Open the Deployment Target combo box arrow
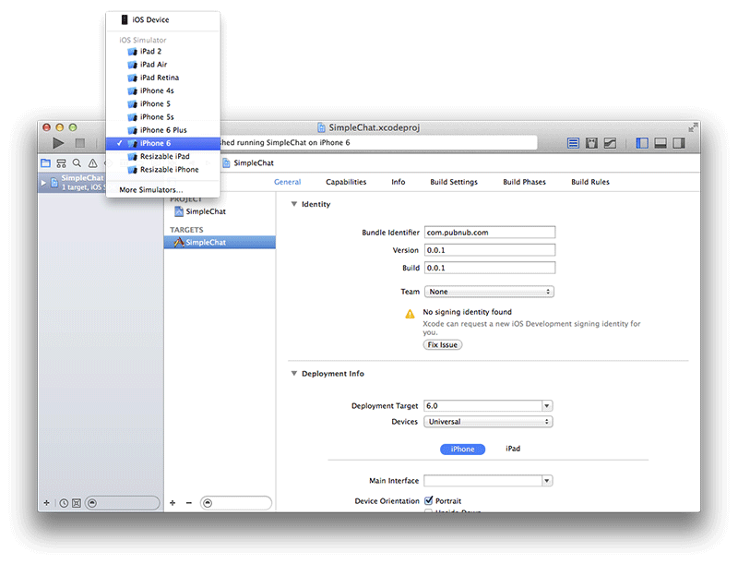 (x=547, y=406)
